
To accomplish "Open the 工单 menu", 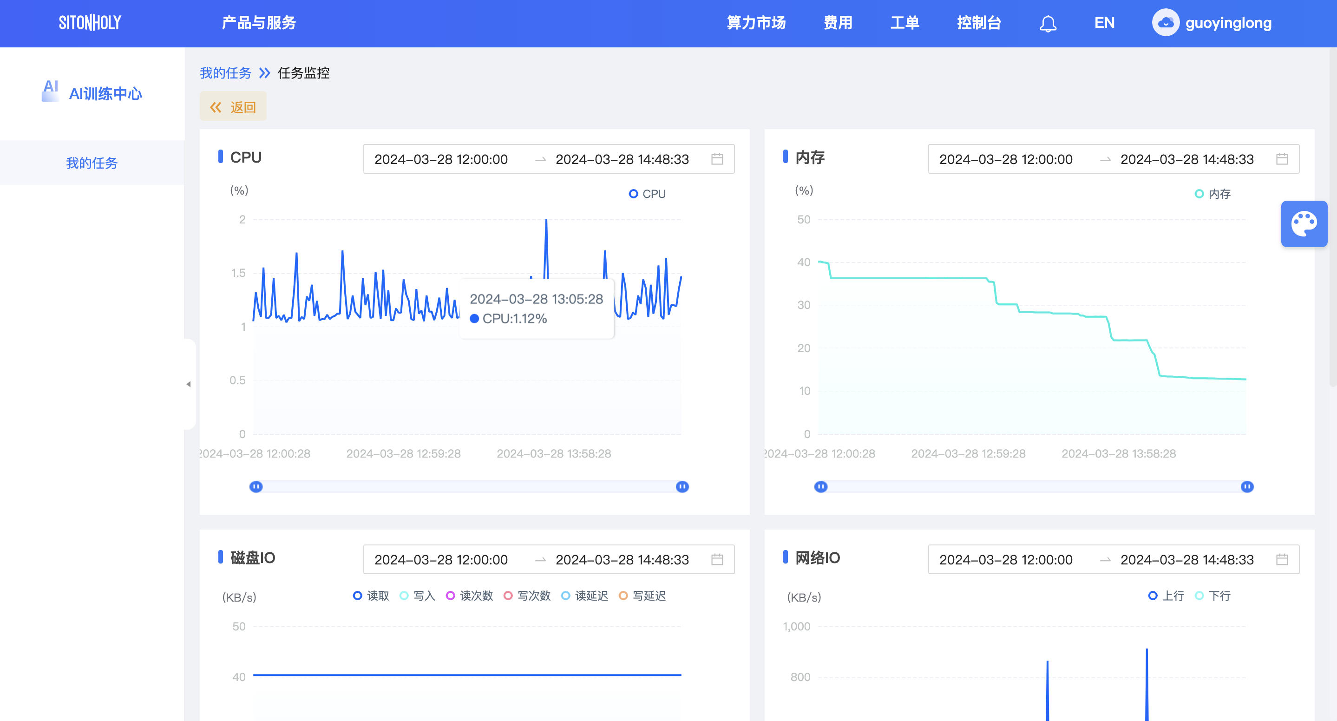I will [904, 23].
